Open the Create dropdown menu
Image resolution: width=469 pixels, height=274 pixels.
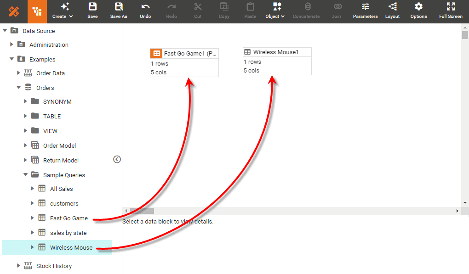click(63, 10)
